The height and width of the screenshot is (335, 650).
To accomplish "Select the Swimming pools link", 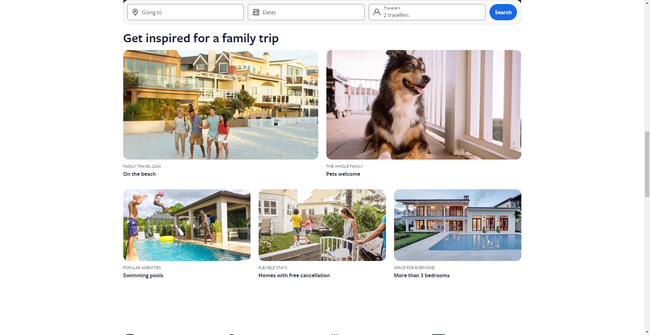I will pos(143,276).
